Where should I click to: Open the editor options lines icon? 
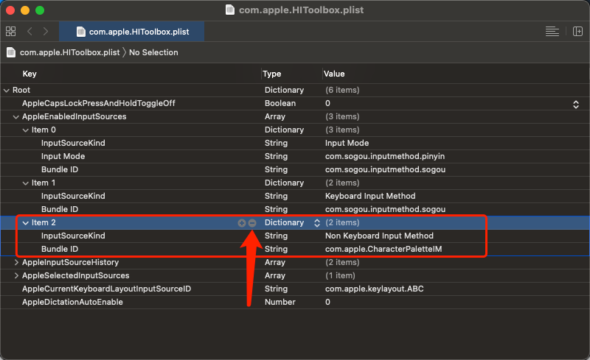[552, 31]
